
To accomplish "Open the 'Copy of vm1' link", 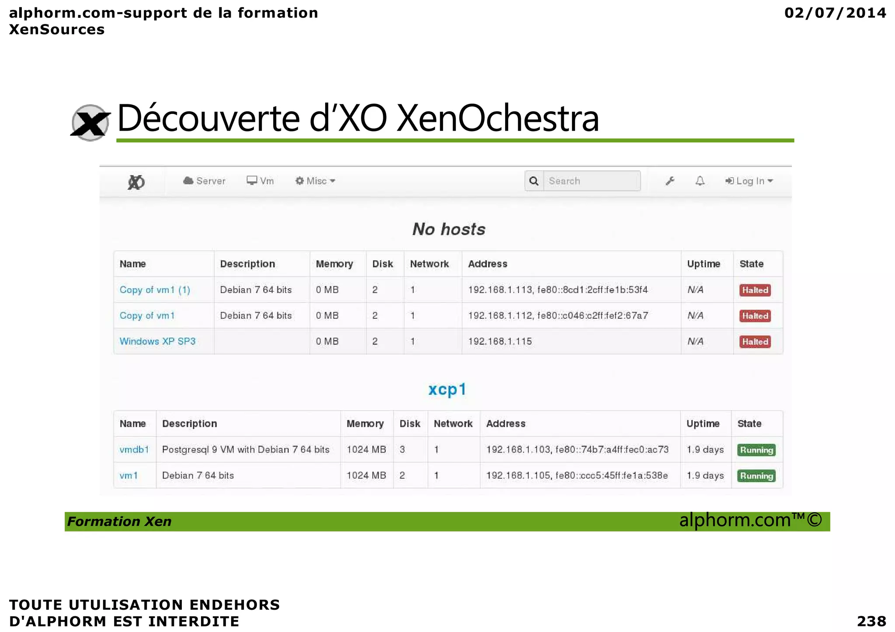I will tap(147, 316).
